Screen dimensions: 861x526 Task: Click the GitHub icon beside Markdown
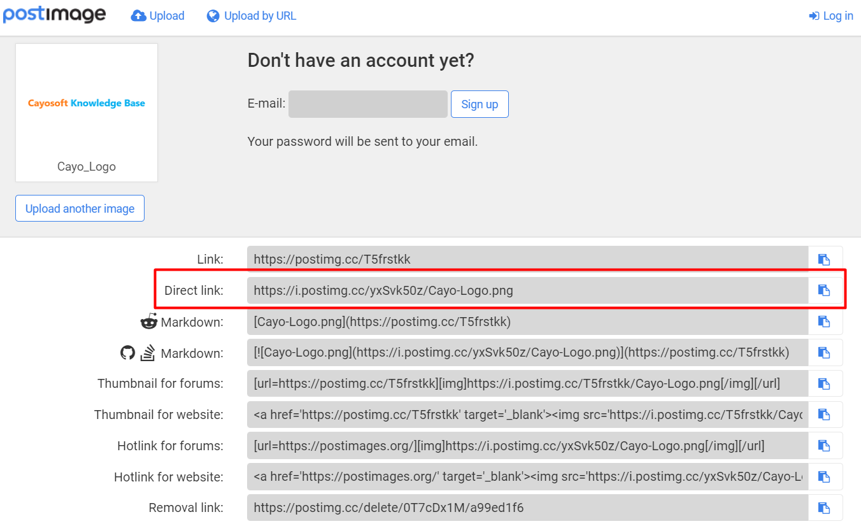[x=128, y=352]
